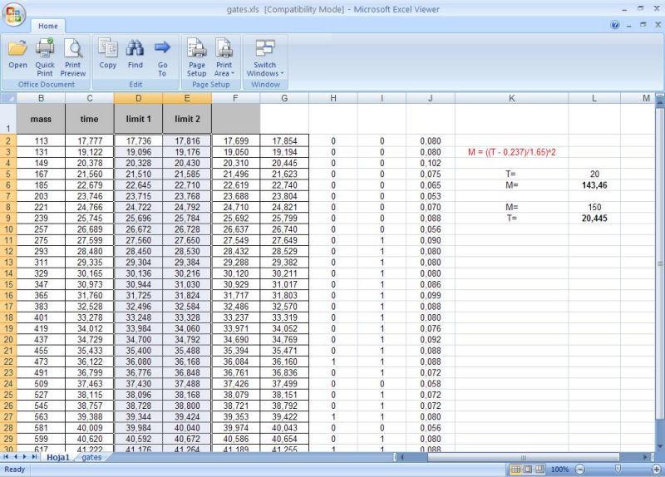Open Page Setup
The image size is (665, 477).
(197, 57)
